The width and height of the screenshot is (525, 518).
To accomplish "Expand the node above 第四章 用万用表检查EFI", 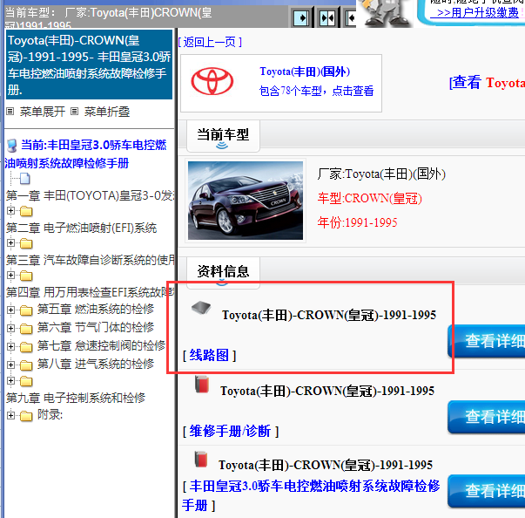I will pyautogui.click(x=10, y=275).
